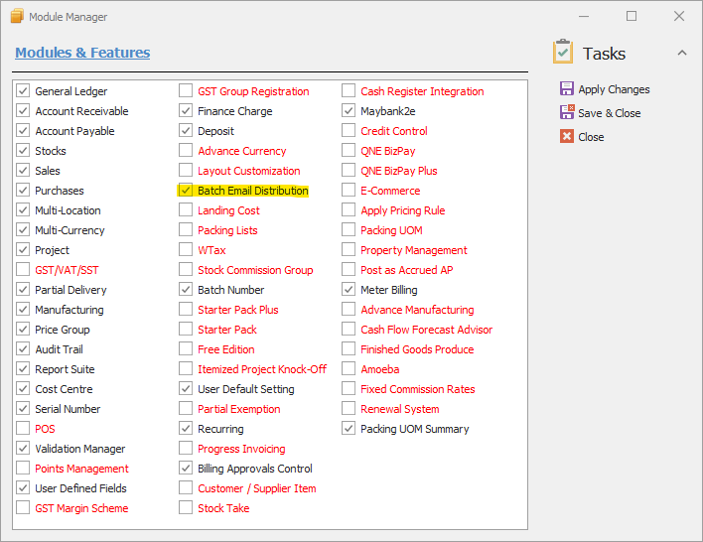Screen dimensions: 703x542
Task: Enable the Stock Take checkbox
Action: [x=186, y=507]
